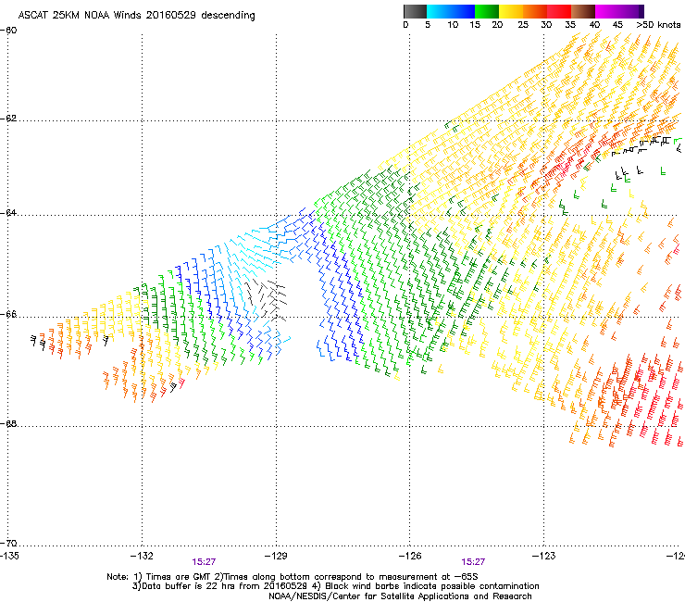685x602 pixels.
Task: Click the 'Data buffer is 22 hrs' note
Action: [x=336, y=586]
